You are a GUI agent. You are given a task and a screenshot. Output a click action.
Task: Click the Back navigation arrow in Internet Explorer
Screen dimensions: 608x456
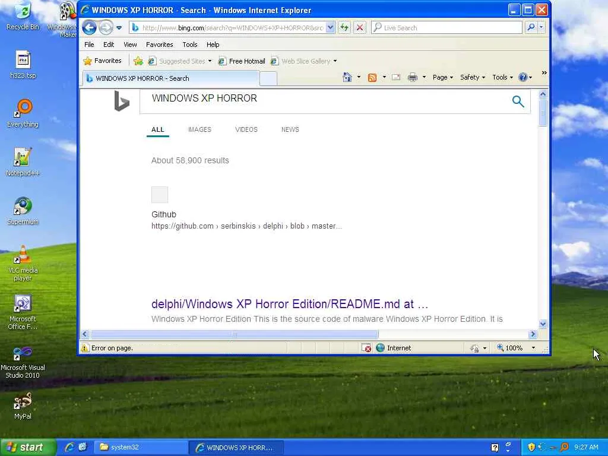point(89,27)
